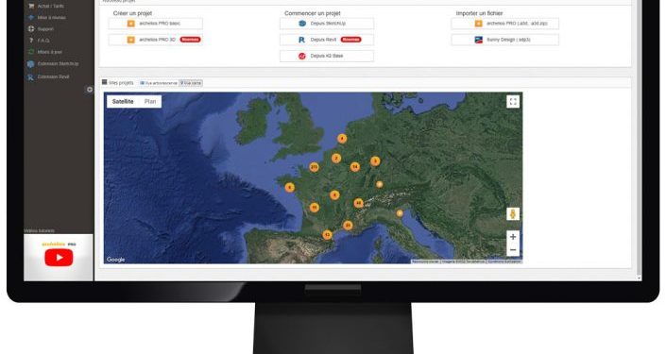Screen dimensions: 666x354
Task: Click the Support lifebuoy icon in sidebar
Action: (x=30, y=29)
